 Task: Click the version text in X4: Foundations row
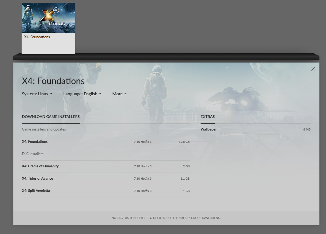click(x=143, y=142)
